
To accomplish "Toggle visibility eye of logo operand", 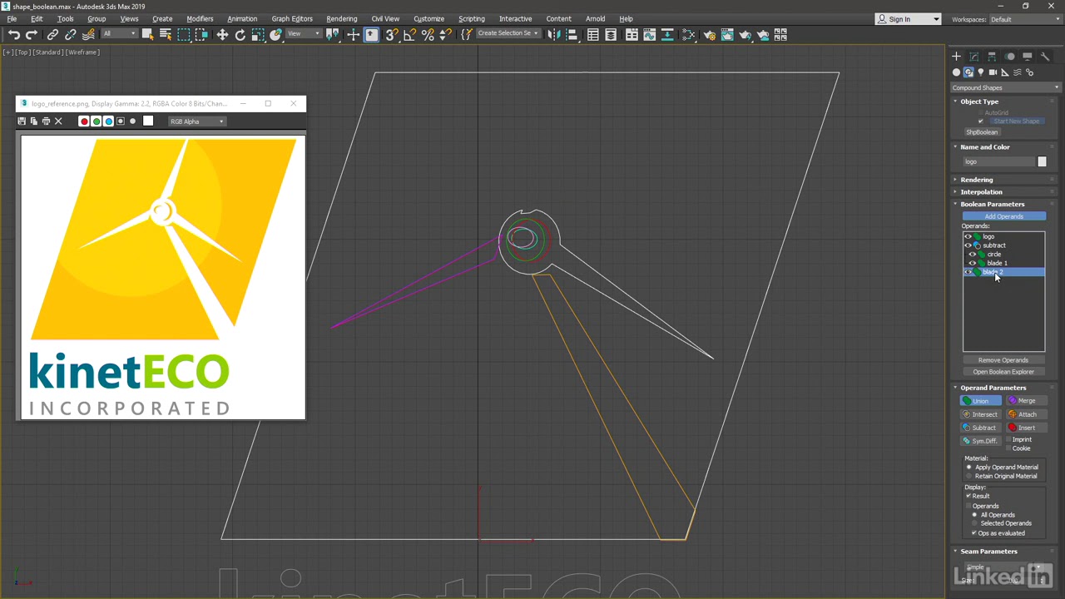I will tap(968, 236).
